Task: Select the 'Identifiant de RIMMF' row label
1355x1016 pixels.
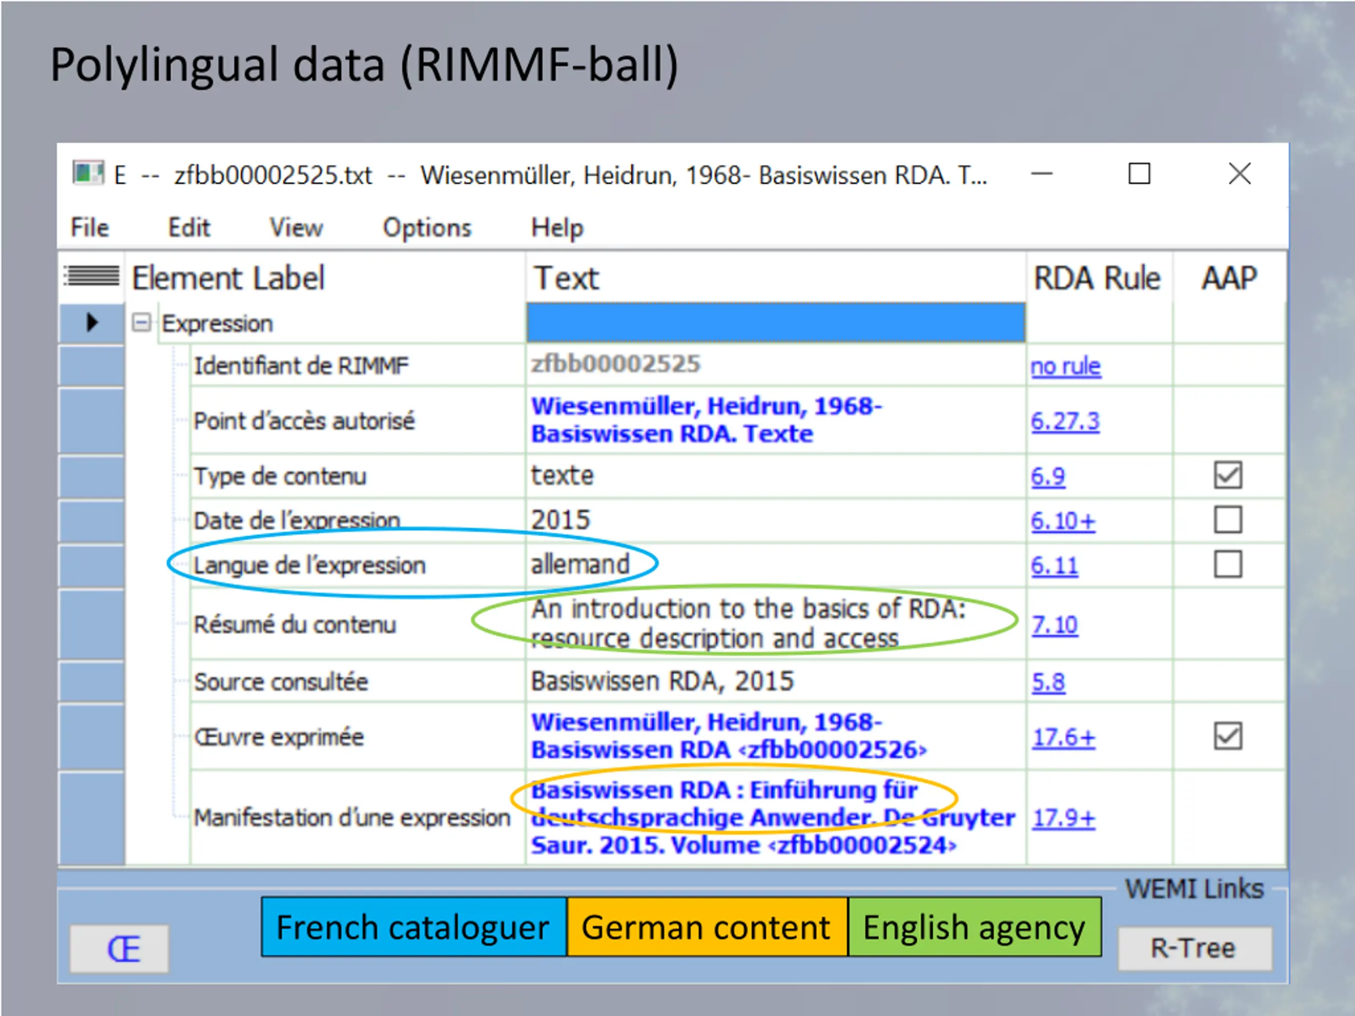Action: click(x=301, y=366)
